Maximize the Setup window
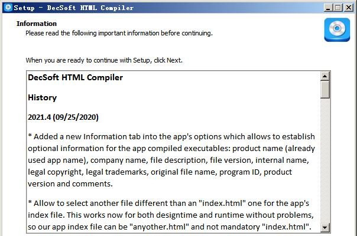 click(338, 8)
